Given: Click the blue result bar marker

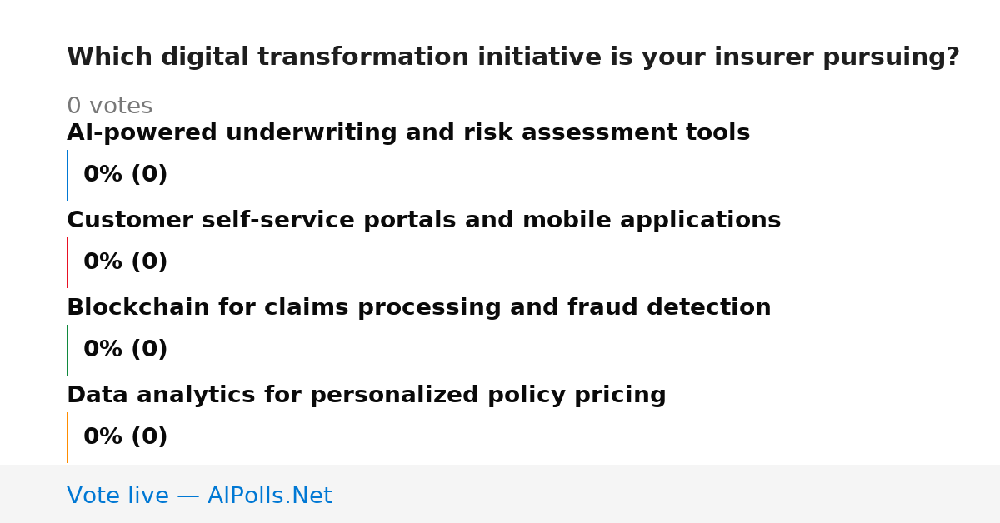Looking at the screenshot, I should [x=67, y=175].
